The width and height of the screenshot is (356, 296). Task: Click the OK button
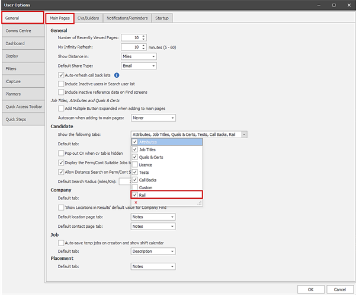coord(310,289)
